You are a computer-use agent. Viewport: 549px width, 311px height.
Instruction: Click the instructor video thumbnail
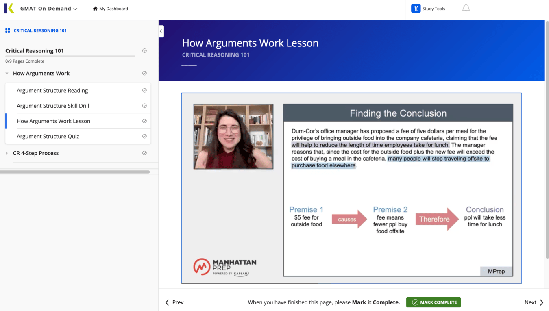point(233,136)
